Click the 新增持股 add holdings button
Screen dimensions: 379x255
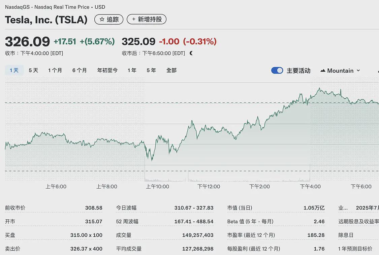tap(147, 19)
